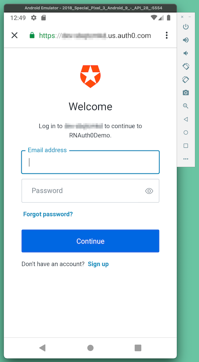The image size is (199, 362).
Task: Click the Email address input field
Action: [90, 162]
